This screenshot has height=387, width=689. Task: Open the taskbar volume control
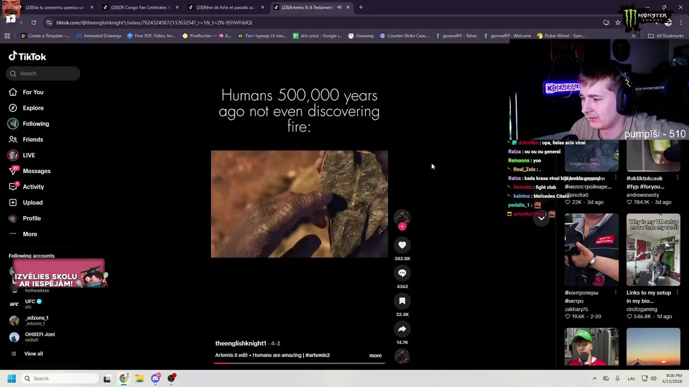[653, 378]
